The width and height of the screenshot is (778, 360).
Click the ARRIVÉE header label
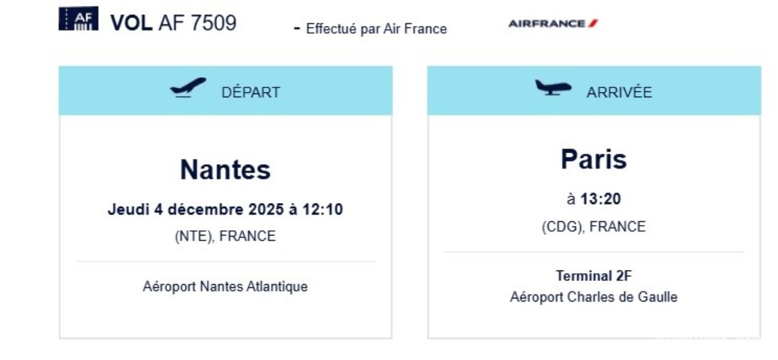[619, 92]
